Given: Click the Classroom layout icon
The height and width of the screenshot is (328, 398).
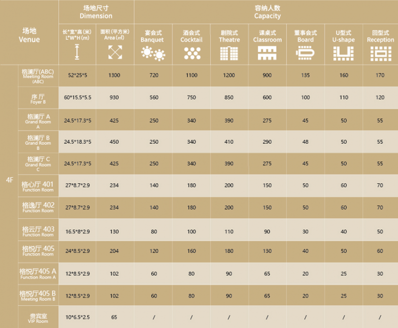Looking at the screenshot, I should pos(267,53).
